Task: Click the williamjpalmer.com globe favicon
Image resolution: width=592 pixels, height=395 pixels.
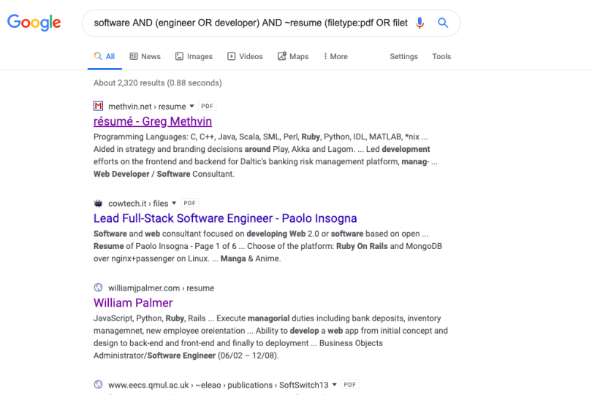Action: point(98,288)
